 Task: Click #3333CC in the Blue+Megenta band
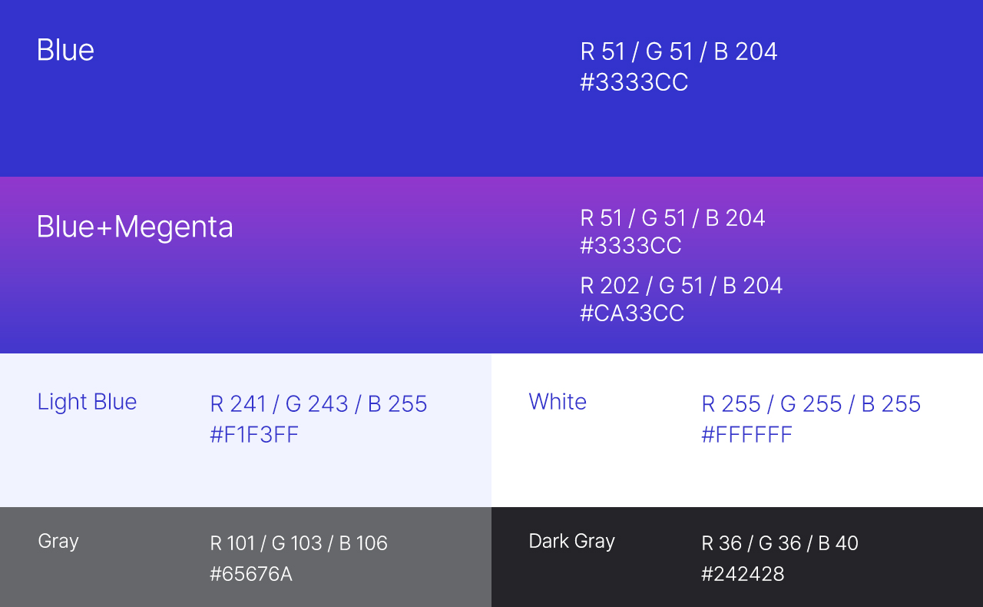pyautogui.click(x=631, y=246)
